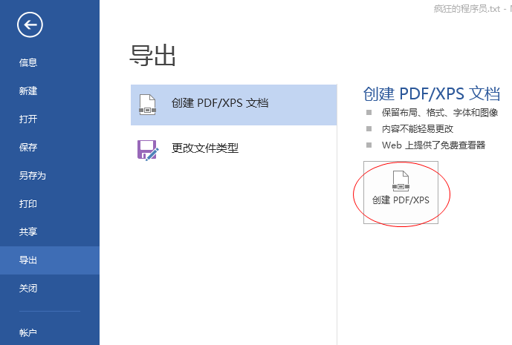Click the back arrow to exit Backstage

coord(30,25)
